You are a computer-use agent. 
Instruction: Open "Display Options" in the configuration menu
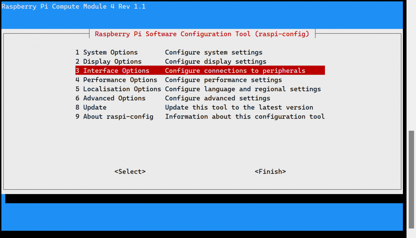click(x=112, y=61)
